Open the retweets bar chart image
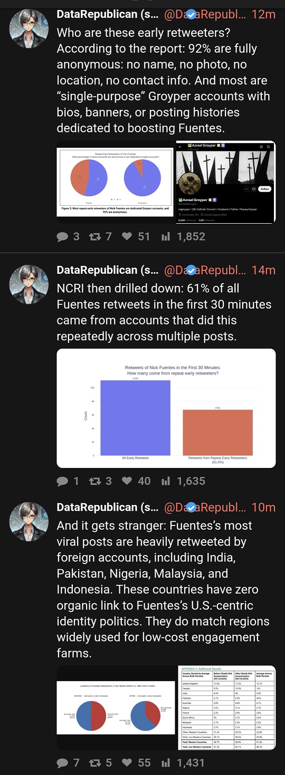This screenshot has width=285, height=775. [x=166, y=408]
